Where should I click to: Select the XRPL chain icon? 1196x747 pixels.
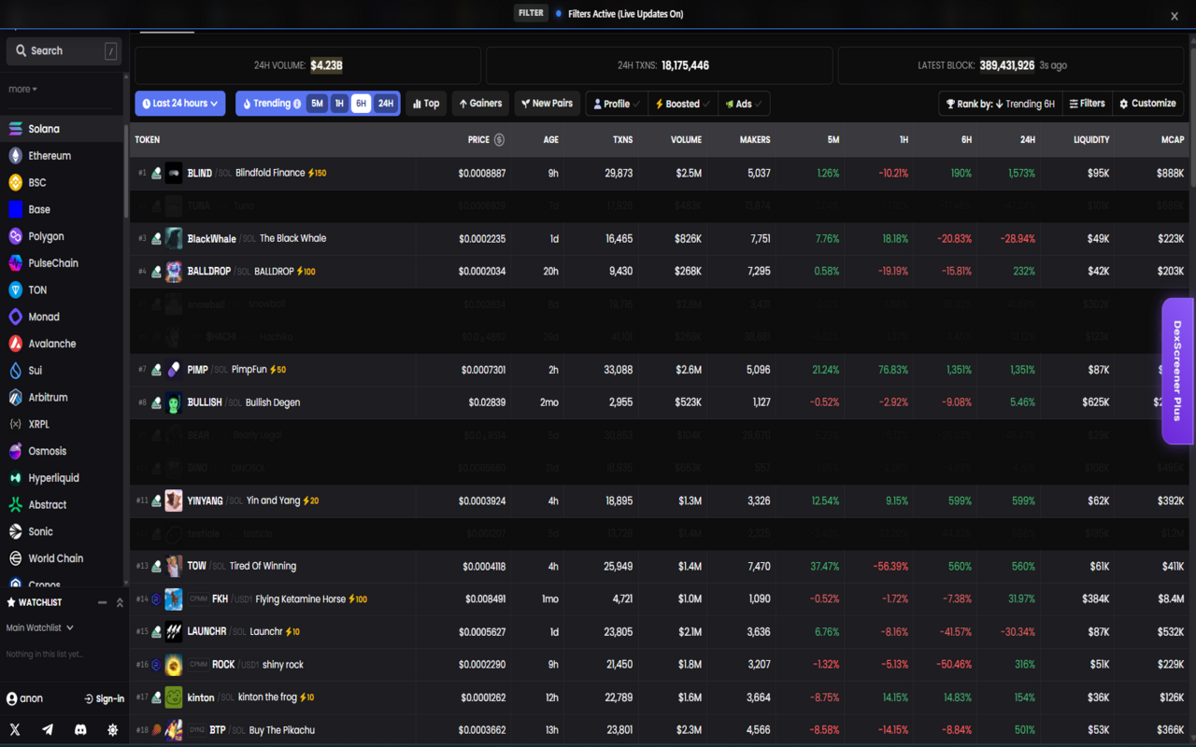[15, 424]
